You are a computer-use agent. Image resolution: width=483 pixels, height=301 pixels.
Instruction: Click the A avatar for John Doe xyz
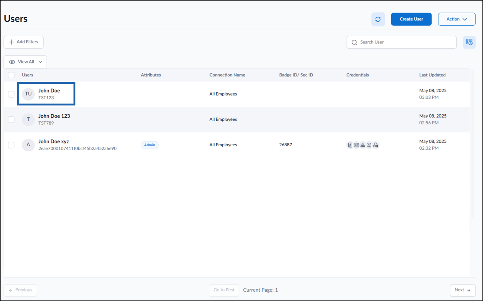[28, 145]
